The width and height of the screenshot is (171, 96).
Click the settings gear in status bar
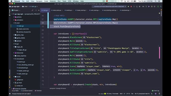[x=156, y=94]
